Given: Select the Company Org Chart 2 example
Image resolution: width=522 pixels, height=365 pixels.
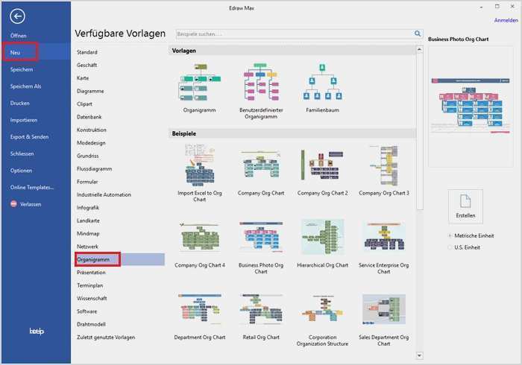Looking at the screenshot, I should pos(322,165).
